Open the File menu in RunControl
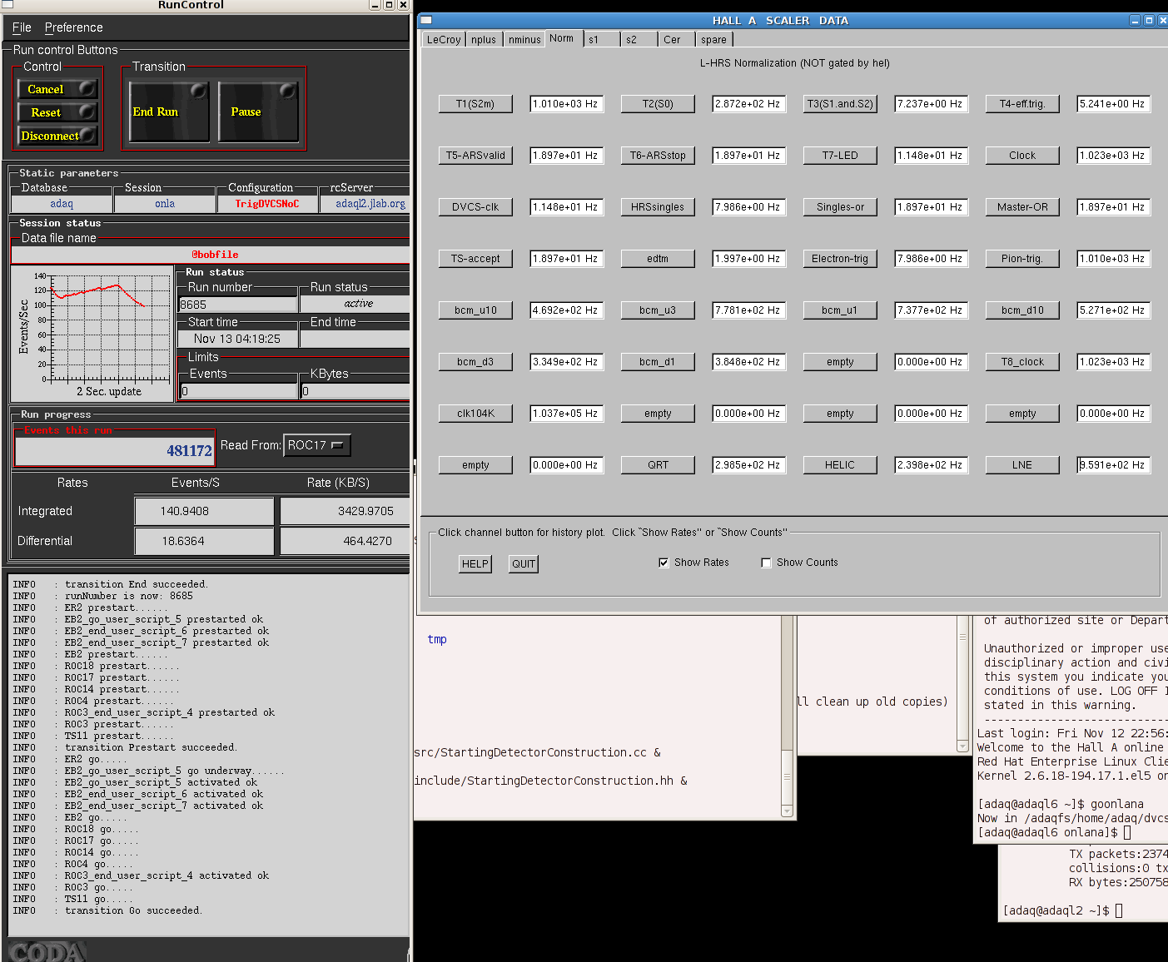1168x962 pixels. 22,27
